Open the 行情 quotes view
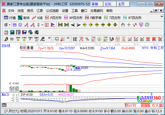The width and height of the screenshot is (165, 115). [10, 18]
